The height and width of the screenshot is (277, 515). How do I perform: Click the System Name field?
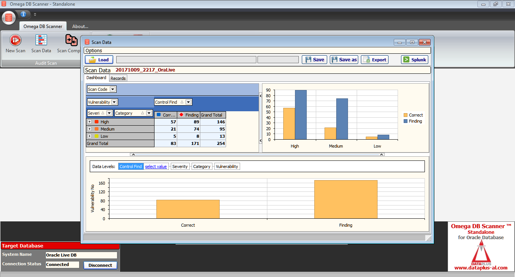pyautogui.click(x=81, y=255)
